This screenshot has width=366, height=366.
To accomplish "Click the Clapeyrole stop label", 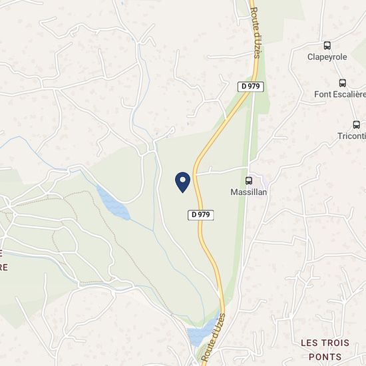I will pyautogui.click(x=327, y=57).
